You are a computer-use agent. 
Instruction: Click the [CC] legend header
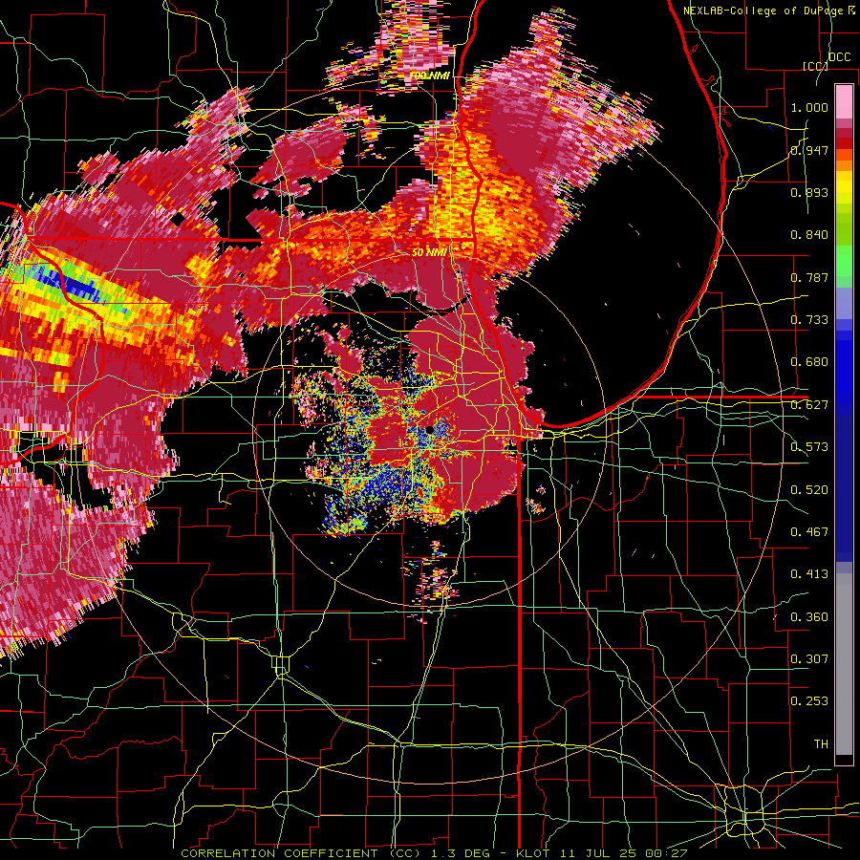click(815, 66)
